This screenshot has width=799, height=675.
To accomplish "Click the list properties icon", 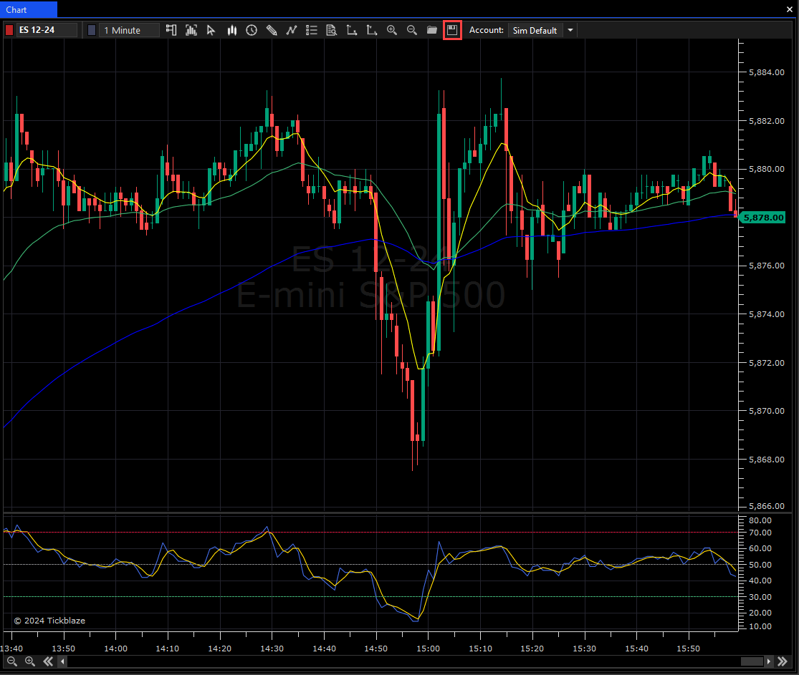I will [311, 30].
